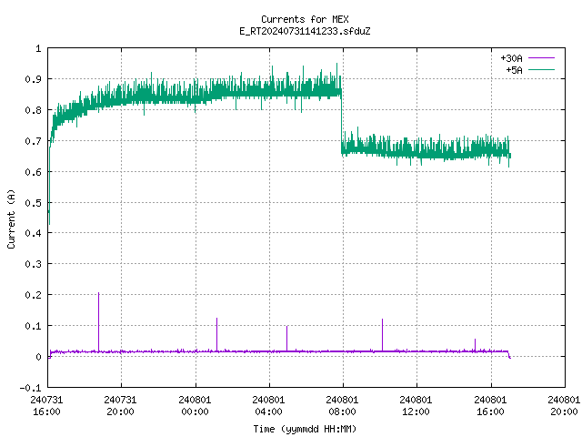Click the x-axis label '240801 00:00'

click(x=195, y=406)
